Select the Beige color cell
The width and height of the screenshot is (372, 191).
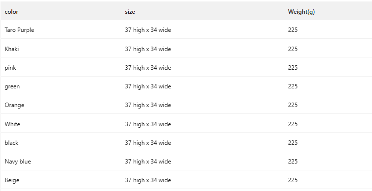pyautogui.click(x=12, y=180)
